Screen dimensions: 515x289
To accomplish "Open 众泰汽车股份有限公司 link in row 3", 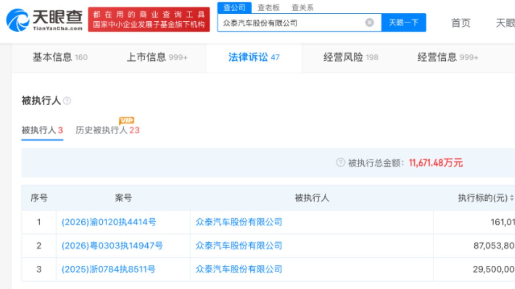I will [239, 269].
